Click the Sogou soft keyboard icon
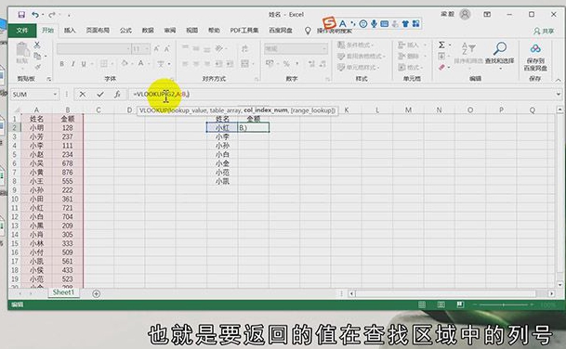This screenshot has width=566, height=349. 385,24
